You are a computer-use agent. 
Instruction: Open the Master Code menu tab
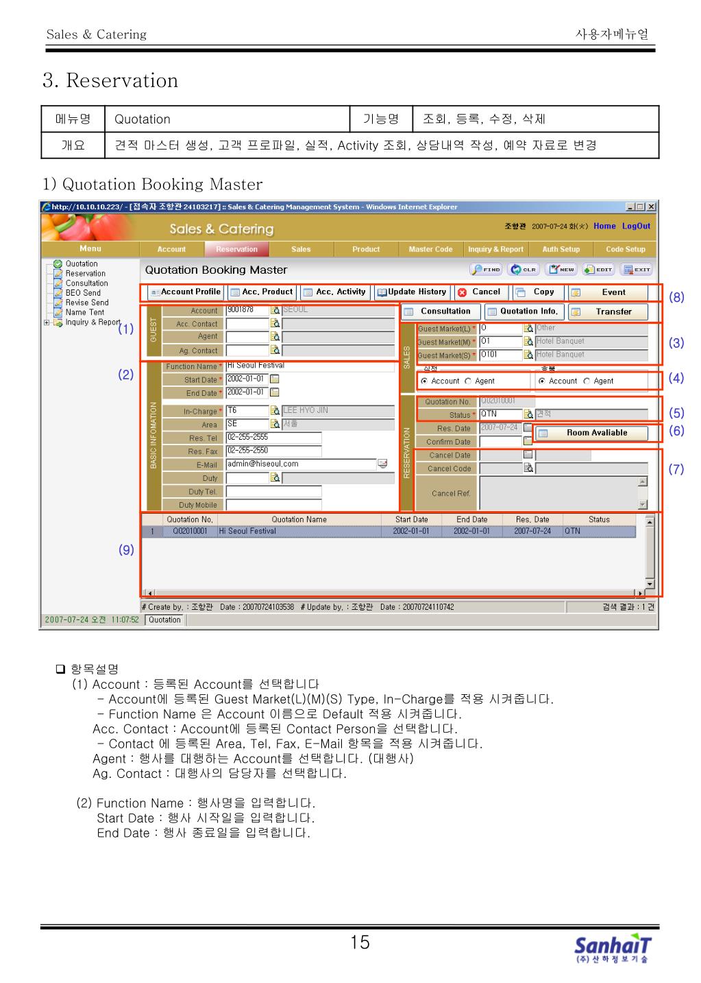pyautogui.click(x=430, y=249)
